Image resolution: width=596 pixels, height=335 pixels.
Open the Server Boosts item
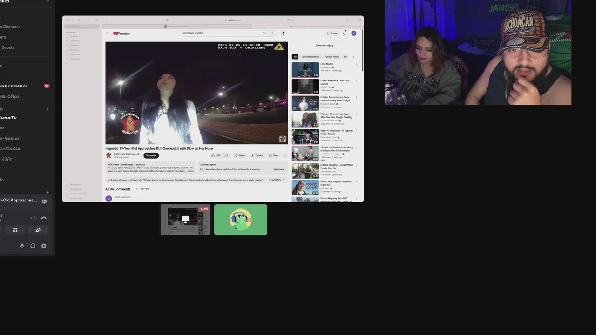(7, 47)
